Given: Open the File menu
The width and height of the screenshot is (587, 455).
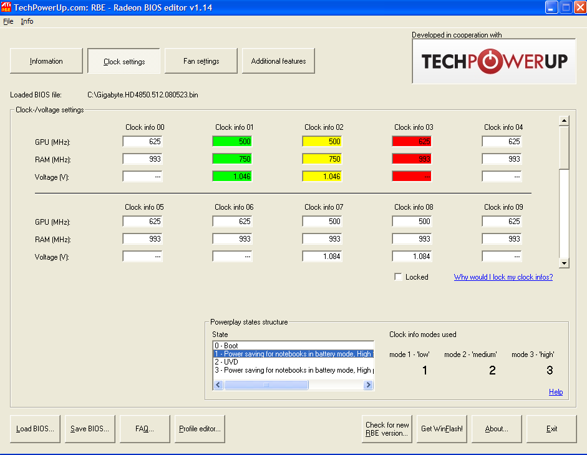Looking at the screenshot, I should (x=8, y=21).
